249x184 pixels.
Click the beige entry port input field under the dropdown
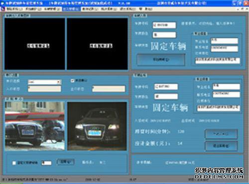click(x=44, y=89)
